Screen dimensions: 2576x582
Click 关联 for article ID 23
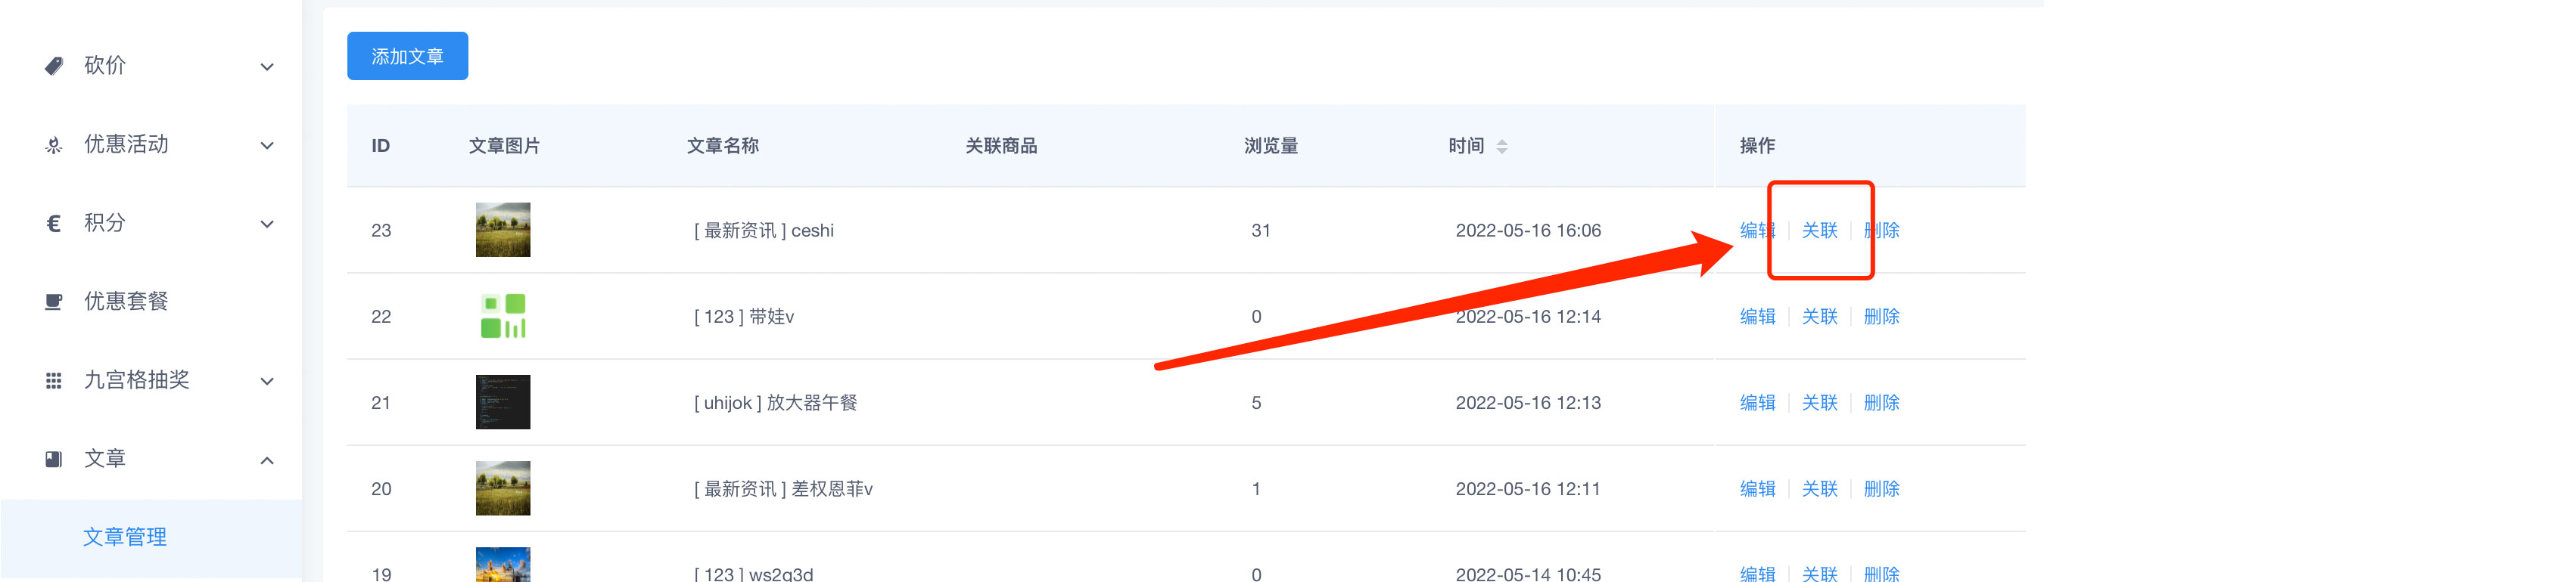[1819, 231]
